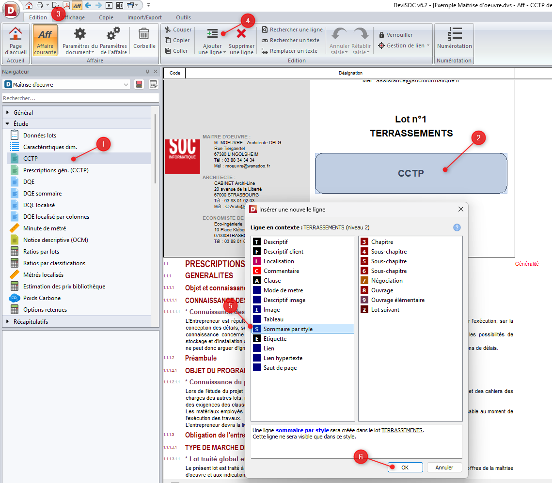Viewport: 552px width, 483px height.
Task: Select Poids Carbone in the navigator
Action: click(42, 298)
